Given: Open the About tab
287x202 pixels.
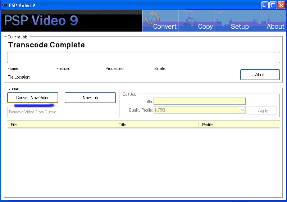Looking at the screenshot, I should 268,21.
